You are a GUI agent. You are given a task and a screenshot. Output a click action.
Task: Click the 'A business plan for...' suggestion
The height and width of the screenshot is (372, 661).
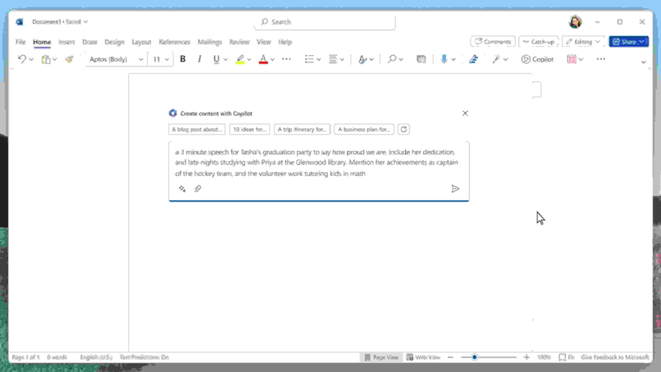tap(364, 129)
